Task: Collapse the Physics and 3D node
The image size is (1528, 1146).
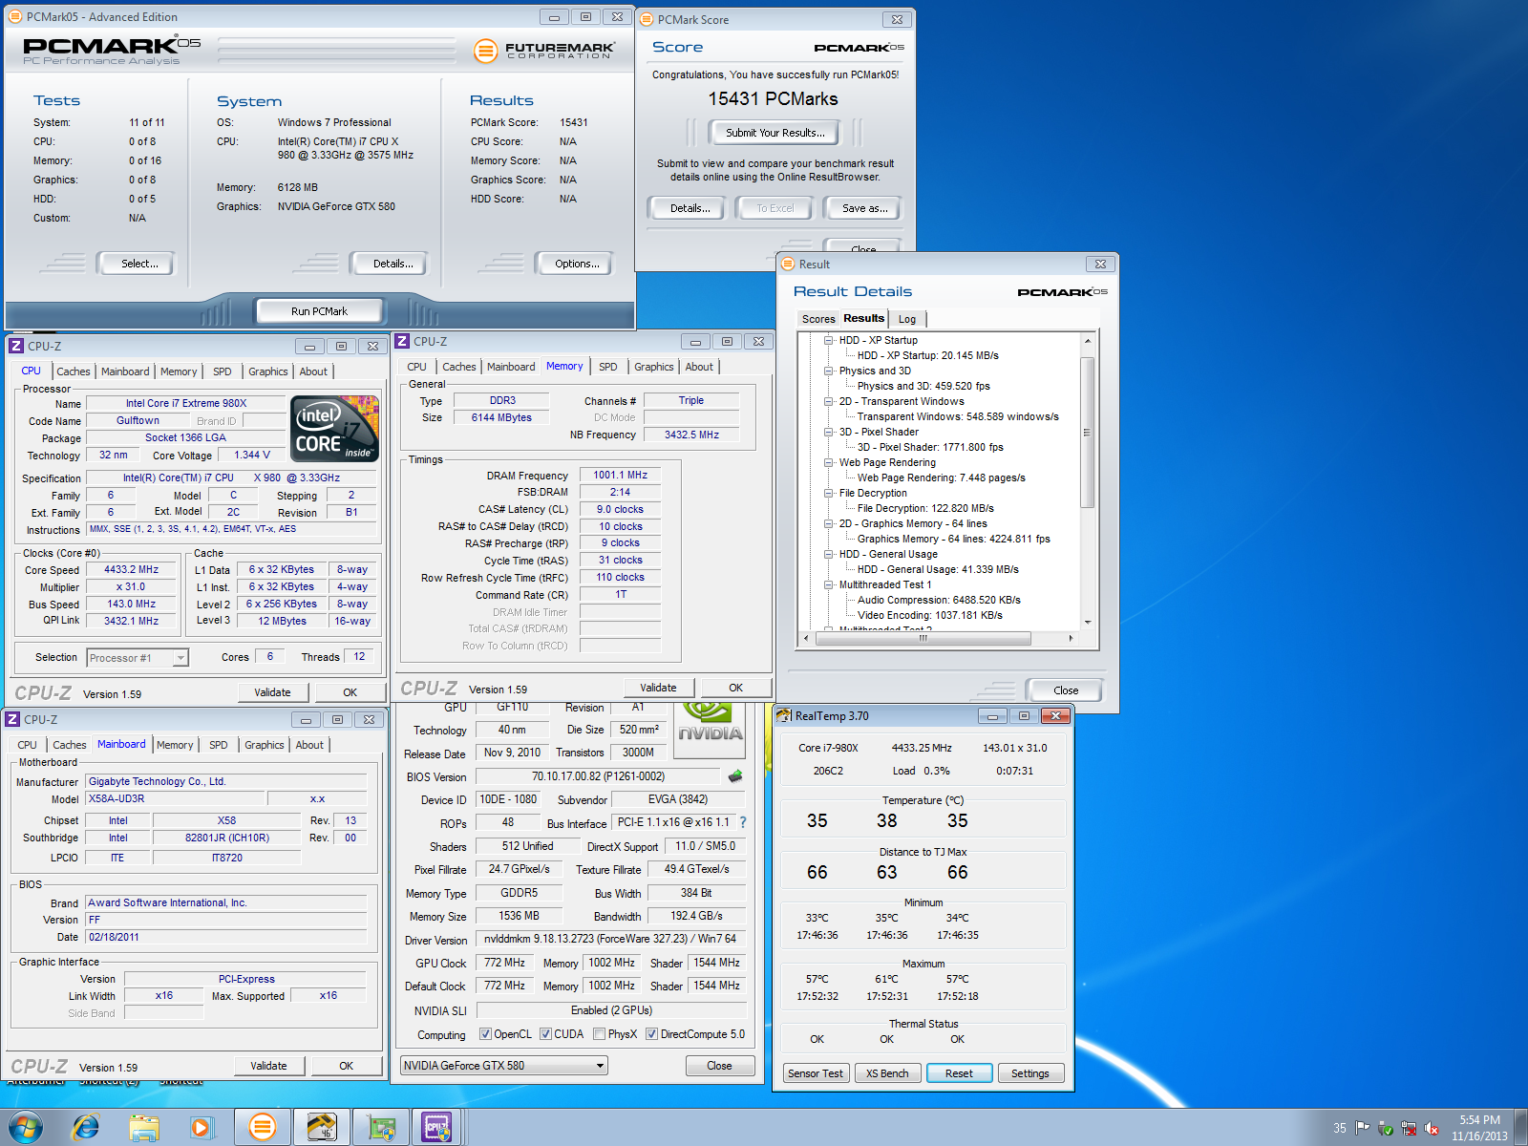Action: (x=829, y=371)
